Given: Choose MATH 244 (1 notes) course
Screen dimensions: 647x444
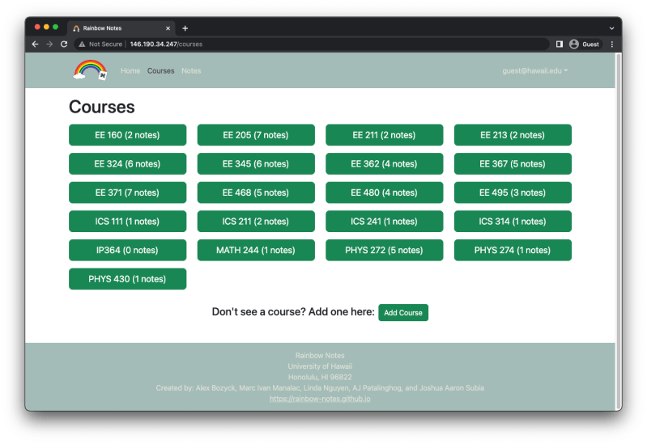Looking at the screenshot, I should (256, 250).
